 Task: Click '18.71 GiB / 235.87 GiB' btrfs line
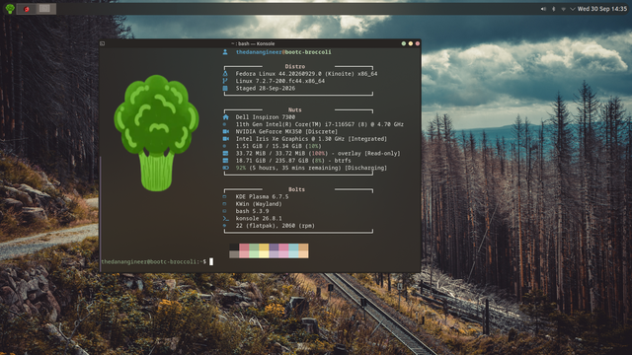pyautogui.click(x=293, y=161)
